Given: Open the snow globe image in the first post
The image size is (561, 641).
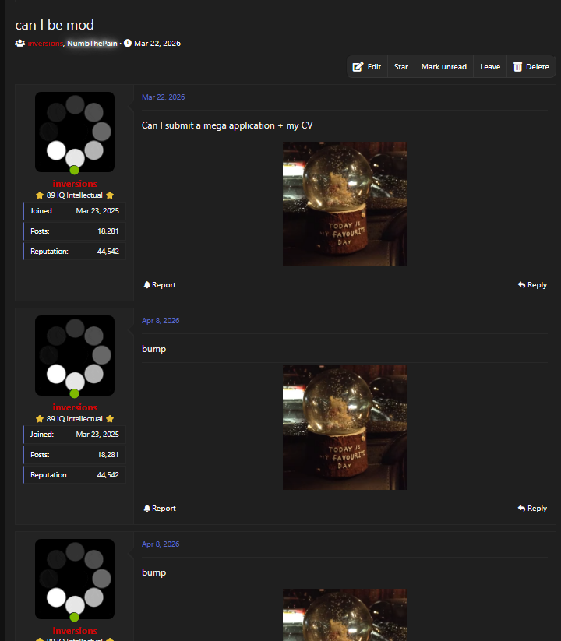Looking at the screenshot, I should pos(344,204).
